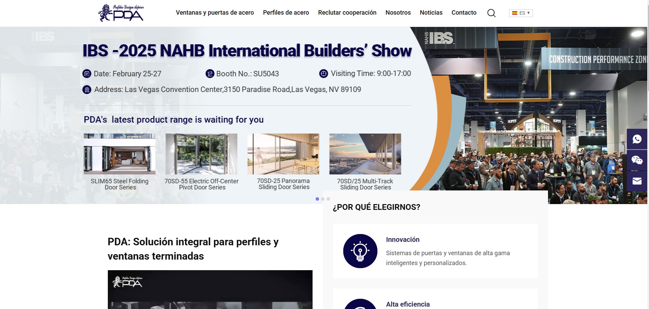649x309 pixels.
Task: Go to Contacto page
Action: tap(464, 13)
